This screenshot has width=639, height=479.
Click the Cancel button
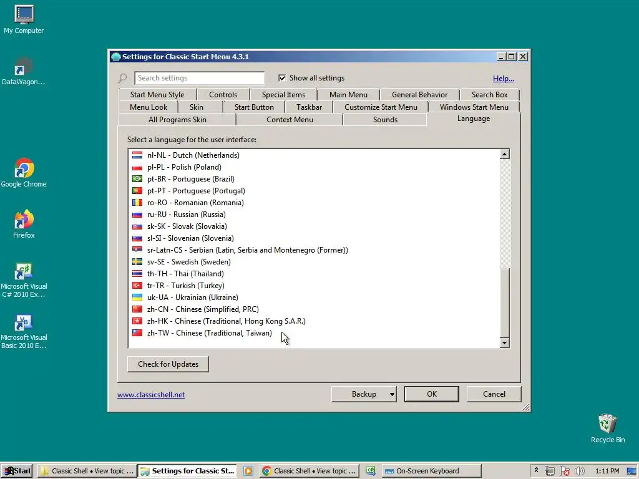pos(494,394)
